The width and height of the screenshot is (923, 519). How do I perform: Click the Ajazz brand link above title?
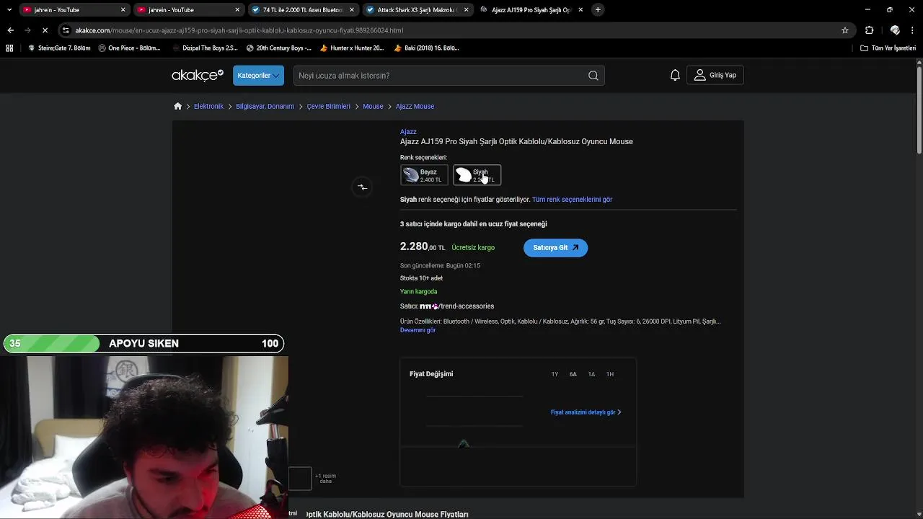[x=408, y=132]
